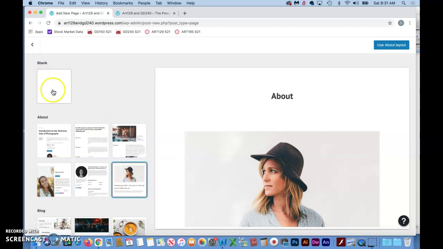Open the GD150 S21 bookmark
The image size is (443, 249).
coord(99,31)
